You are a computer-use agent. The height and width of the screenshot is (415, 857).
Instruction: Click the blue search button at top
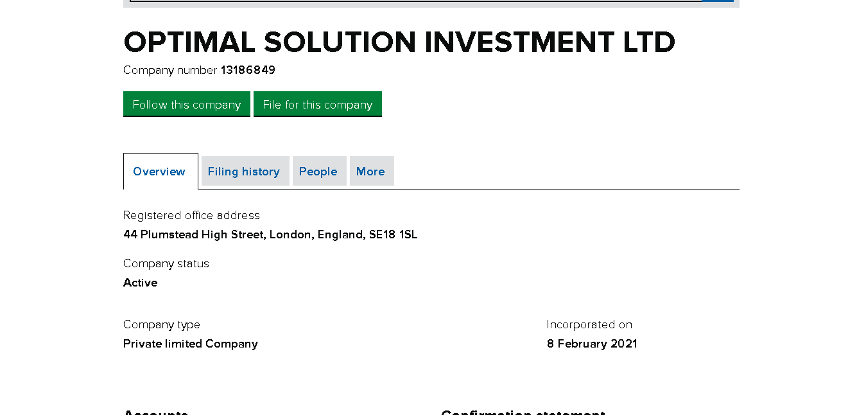pyautogui.click(x=718, y=1)
